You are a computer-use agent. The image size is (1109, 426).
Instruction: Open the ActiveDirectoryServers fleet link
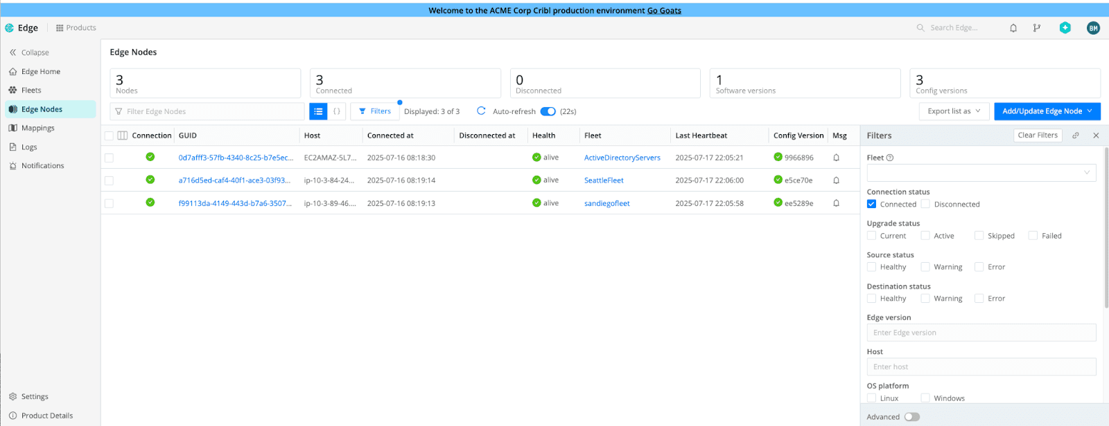coord(622,158)
